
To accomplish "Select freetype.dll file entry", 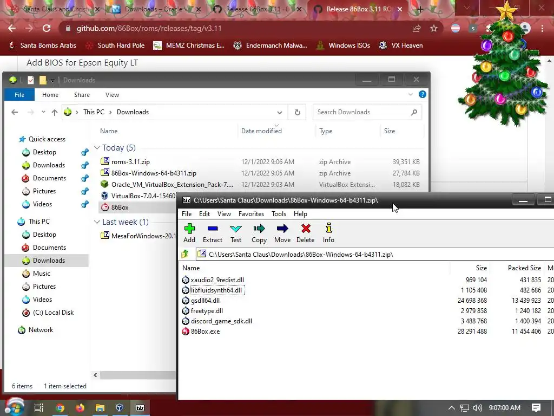I will (202, 310).
